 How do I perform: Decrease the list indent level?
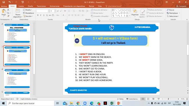pyautogui.click(x=80, y=11)
